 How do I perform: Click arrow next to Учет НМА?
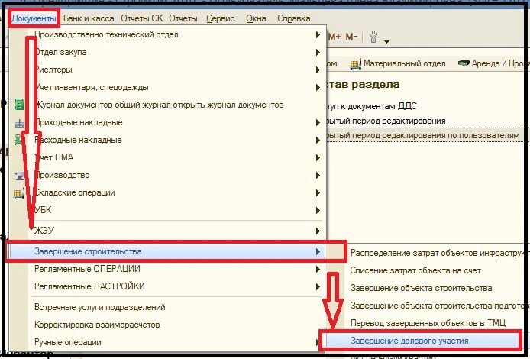[318, 157]
